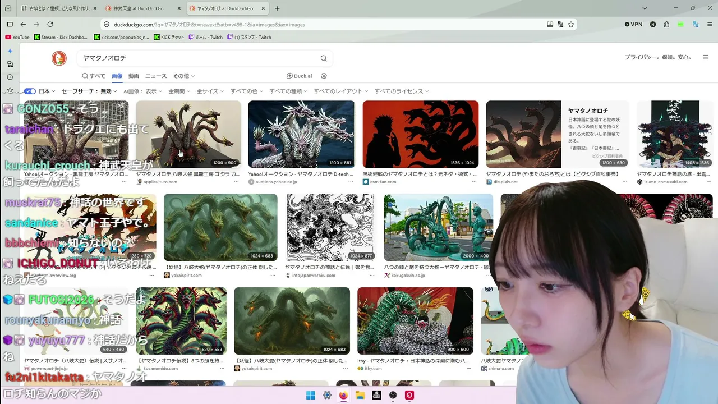
Task: Open the YouTube bookmark
Action: point(17,37)
